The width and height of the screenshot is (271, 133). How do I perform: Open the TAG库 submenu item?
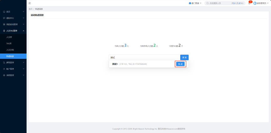(x=9, y=43)
